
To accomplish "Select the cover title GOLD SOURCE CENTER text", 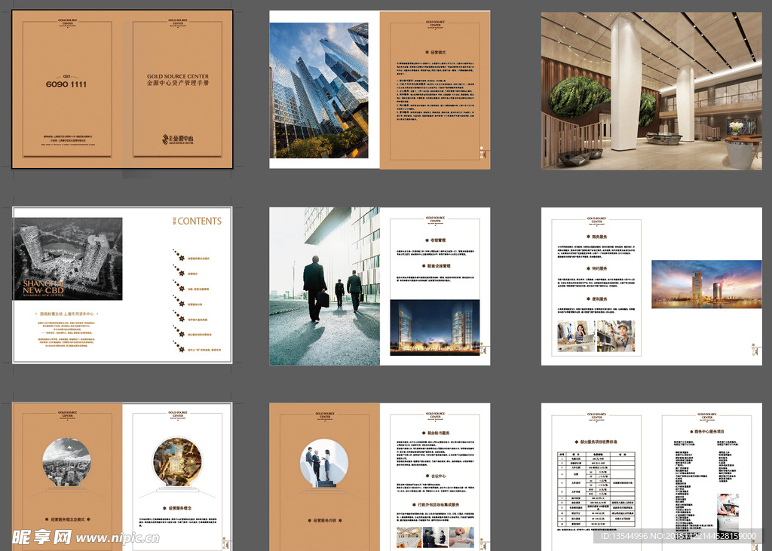I will click(x=178, y=77).
